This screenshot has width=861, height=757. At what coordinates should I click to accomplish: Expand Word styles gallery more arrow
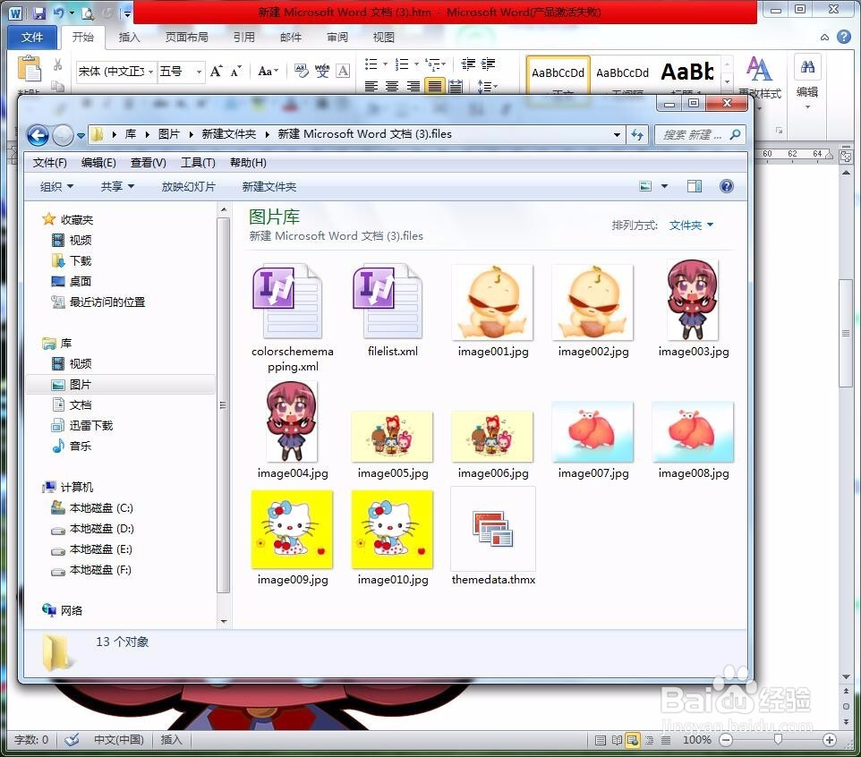tap(727, 81)
